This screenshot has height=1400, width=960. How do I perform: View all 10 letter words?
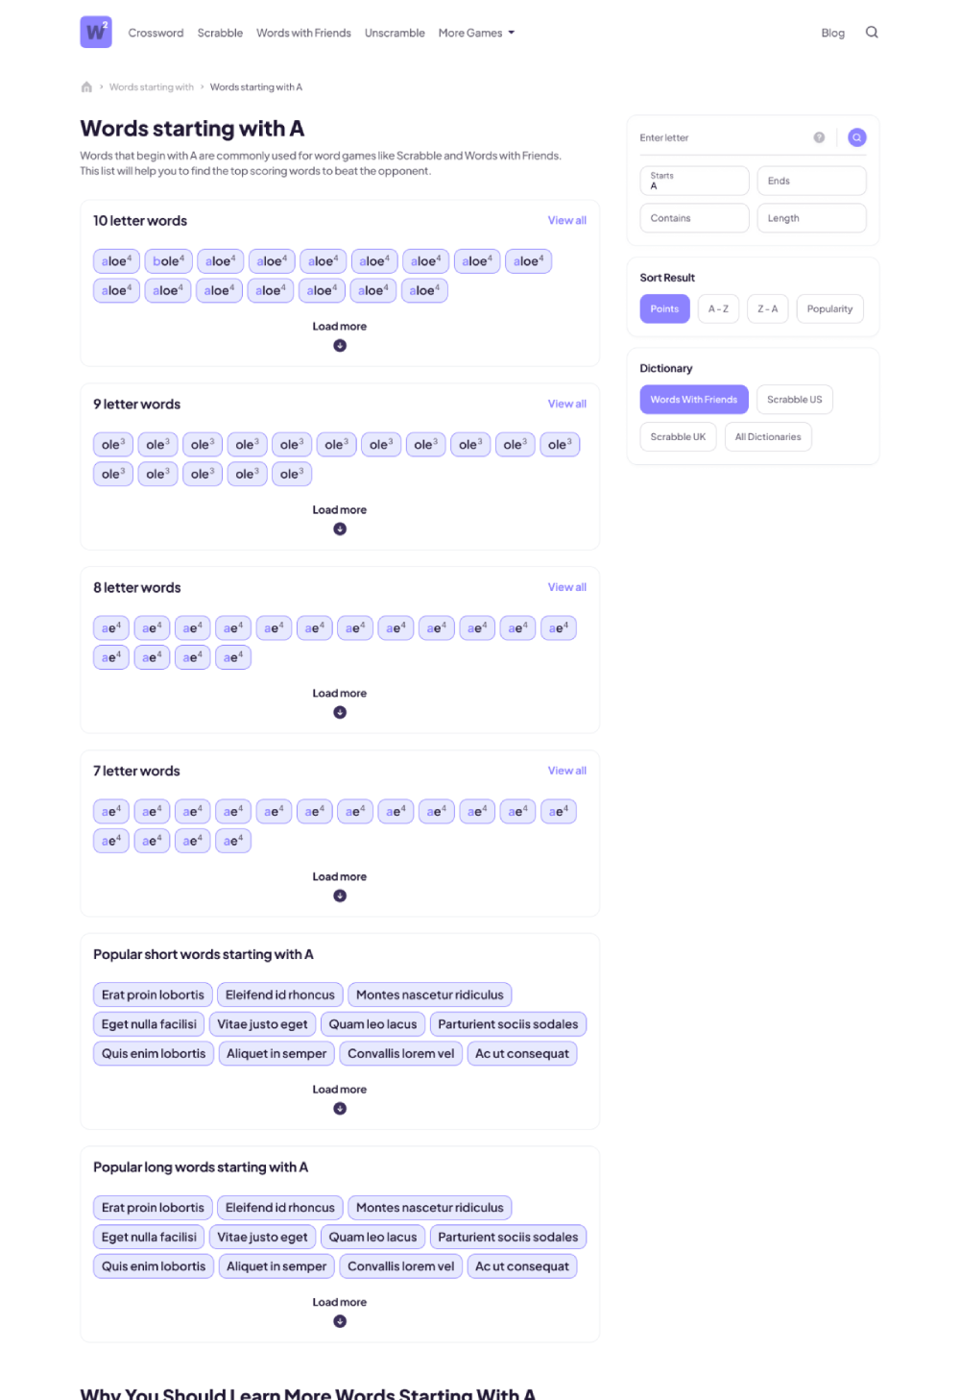pos(566,221)
